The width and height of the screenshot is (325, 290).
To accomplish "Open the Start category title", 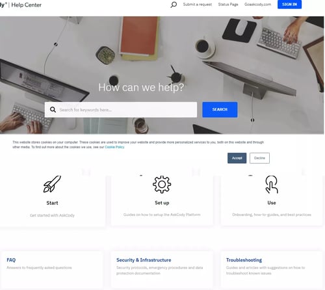I will click(52, 203).
